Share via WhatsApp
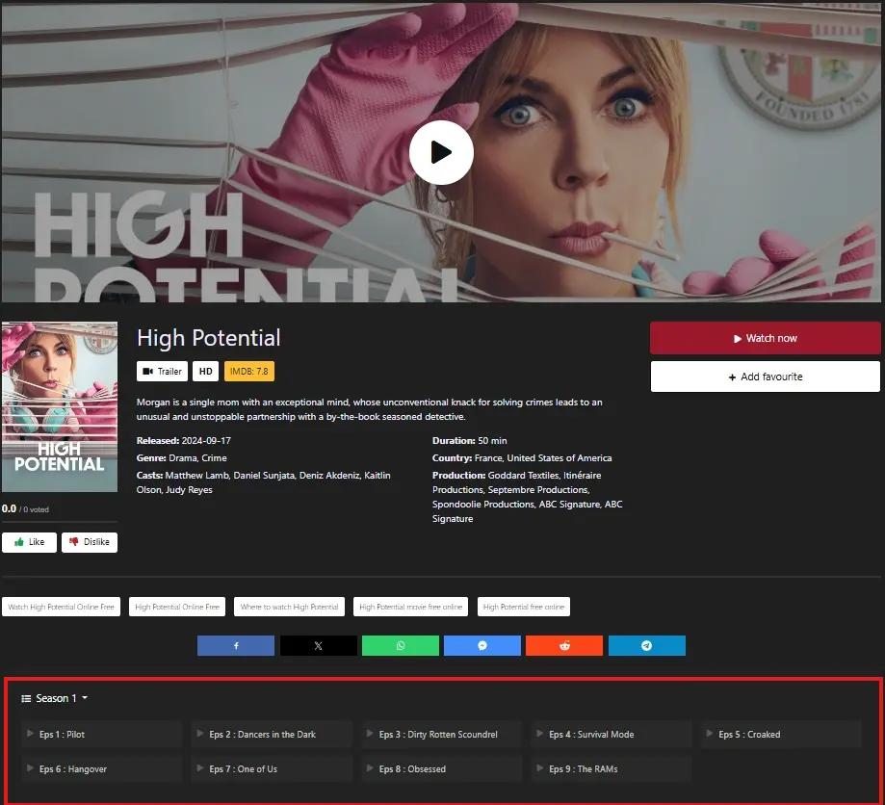The image size is (885, 805). [x=401, y=645]
